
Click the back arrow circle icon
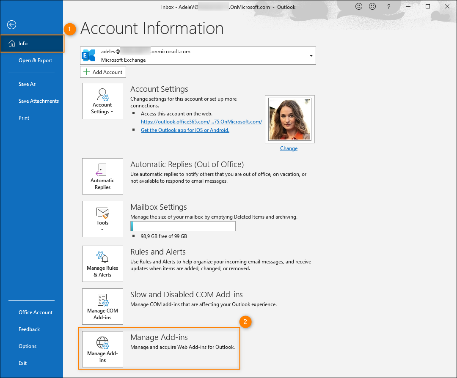[12, 25]
